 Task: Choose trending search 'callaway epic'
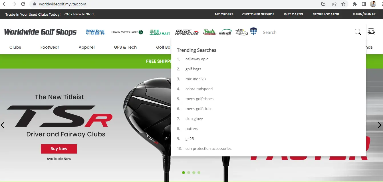[x=197, y=59]
